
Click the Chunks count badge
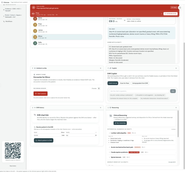click(x=99, y=88)
